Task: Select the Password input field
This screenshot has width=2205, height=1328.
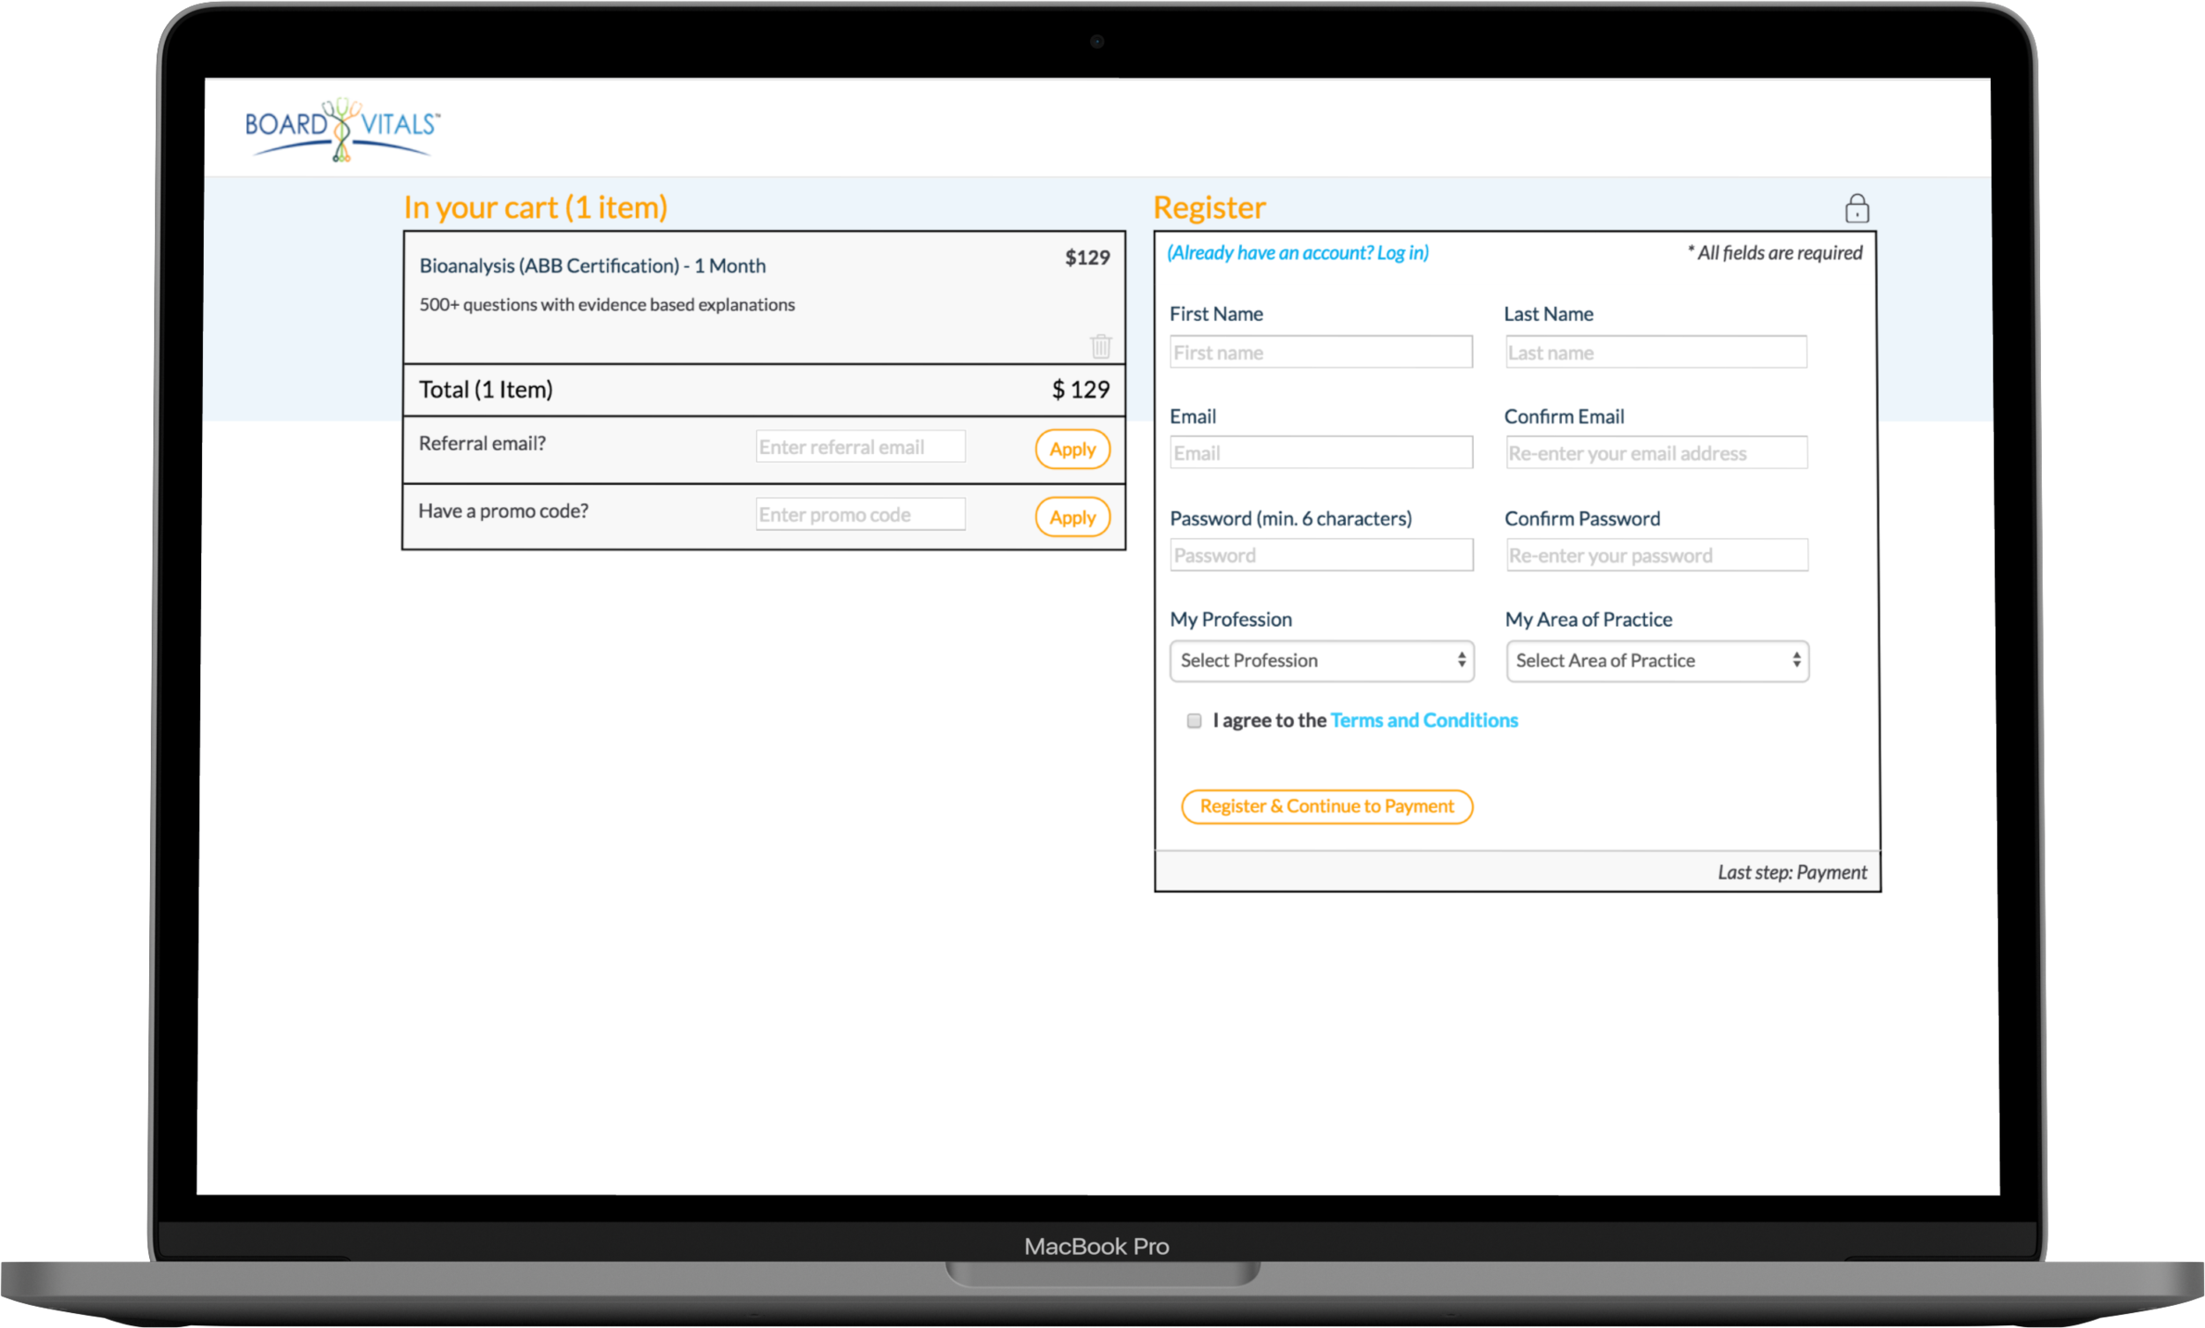Action: (1321, 555)
